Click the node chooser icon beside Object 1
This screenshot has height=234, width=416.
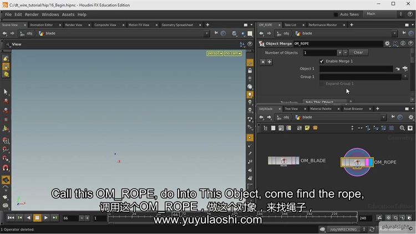click(x=404, y=69)
